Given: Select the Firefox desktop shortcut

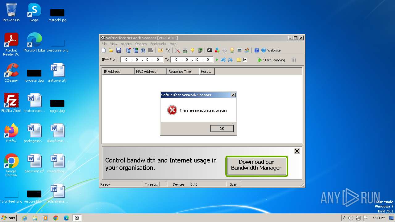Looking at the screenshot, I should point(11,133).
